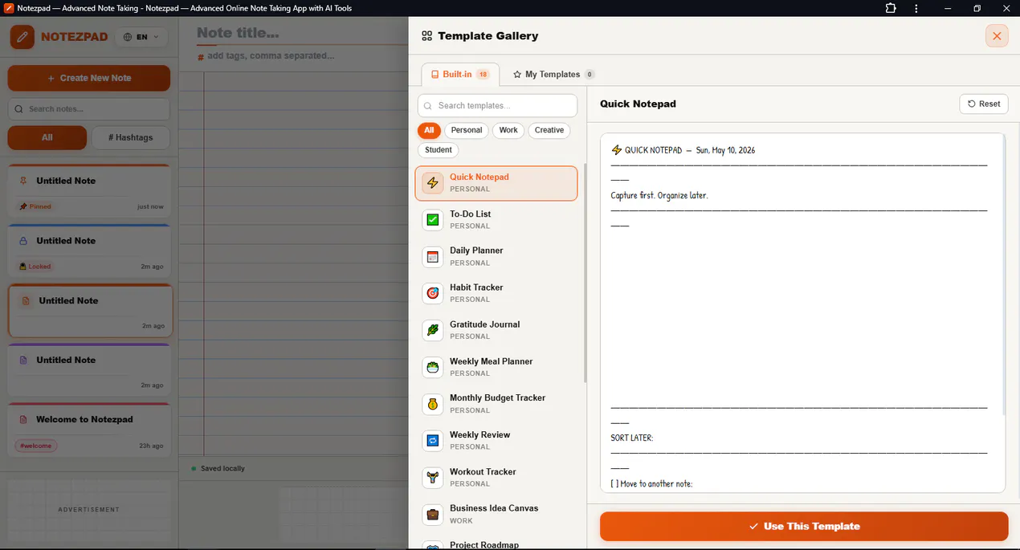Click the template preview scrollbar
The image size is (1020, 550).
point(1004,275)
